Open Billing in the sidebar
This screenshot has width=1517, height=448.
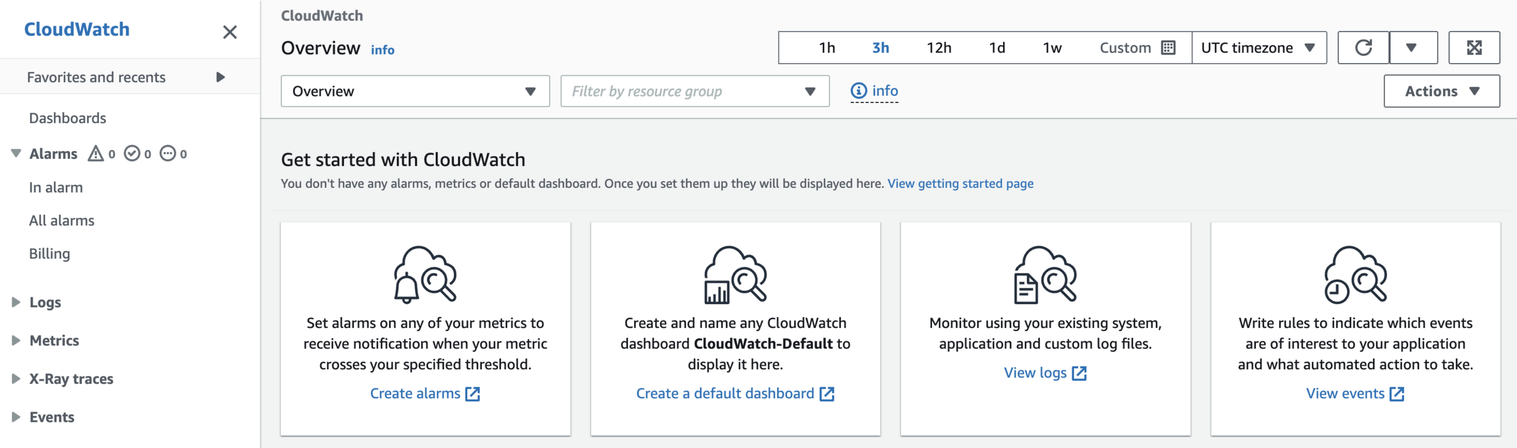click(x=49, y=254)
